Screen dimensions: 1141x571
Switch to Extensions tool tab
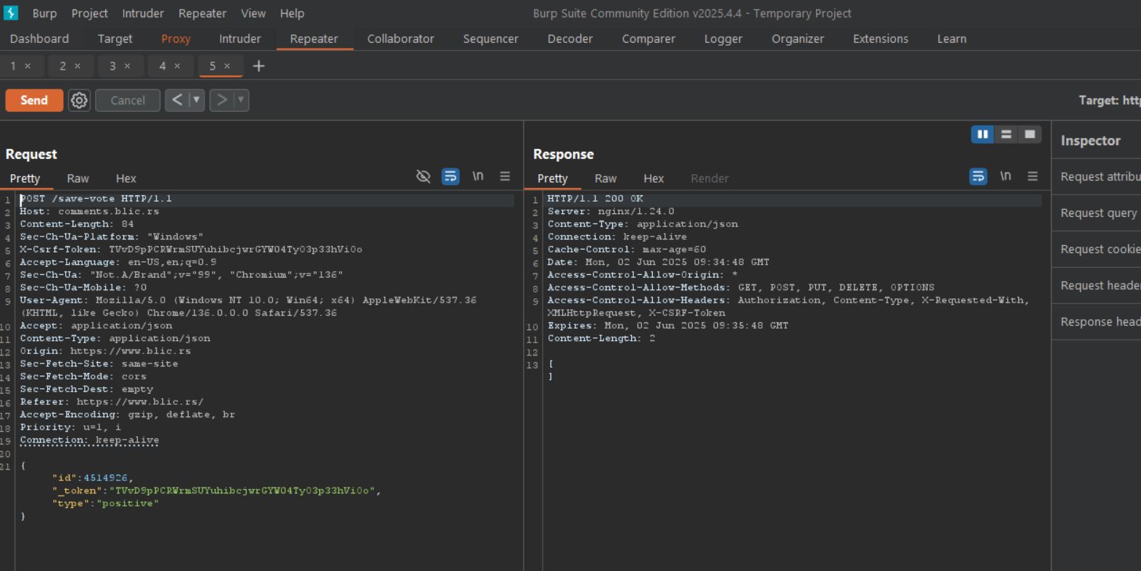[x=881, y=38]
